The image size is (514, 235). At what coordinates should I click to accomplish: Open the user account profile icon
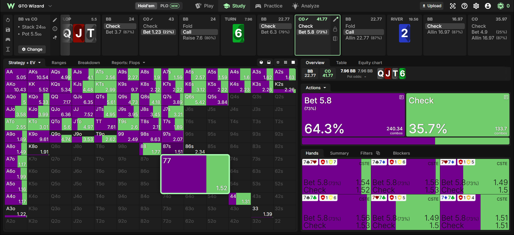(x=488, y=6)
